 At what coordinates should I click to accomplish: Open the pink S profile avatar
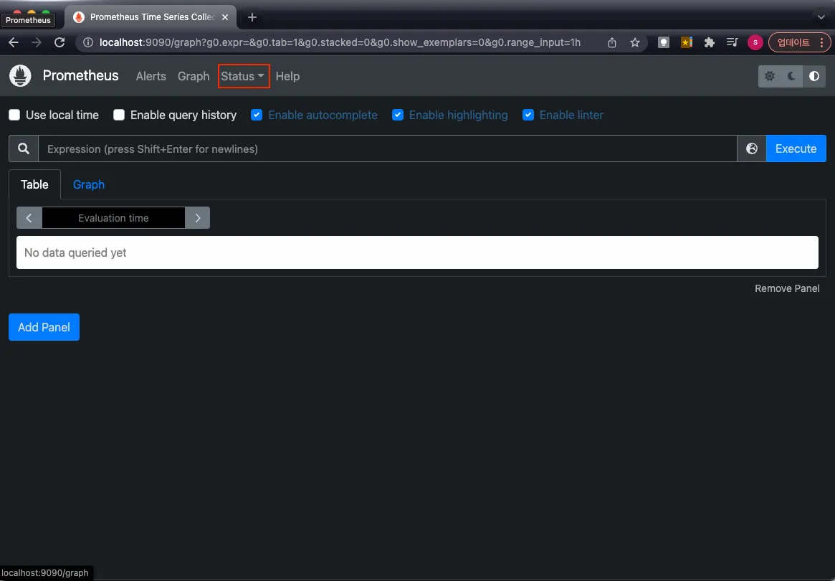[755, 42]
